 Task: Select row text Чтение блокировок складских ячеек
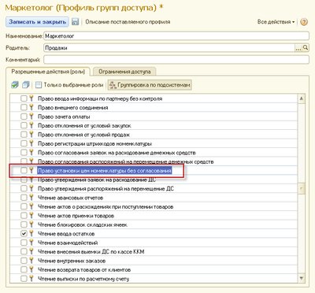click(83, 224)
